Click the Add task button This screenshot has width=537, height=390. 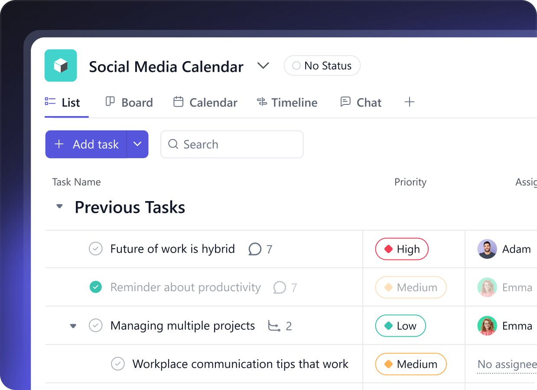(86, 144)
